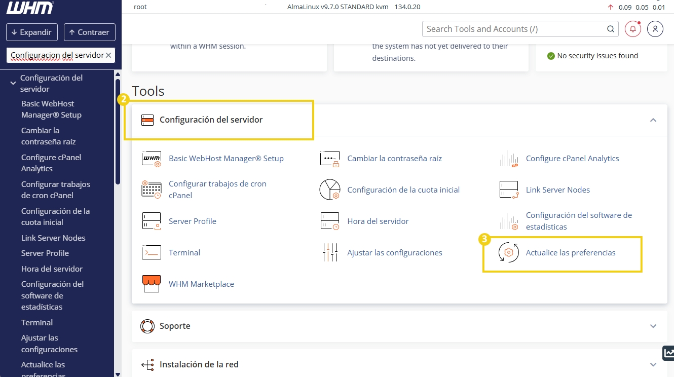Expand the Soporte section

[653, 326]
